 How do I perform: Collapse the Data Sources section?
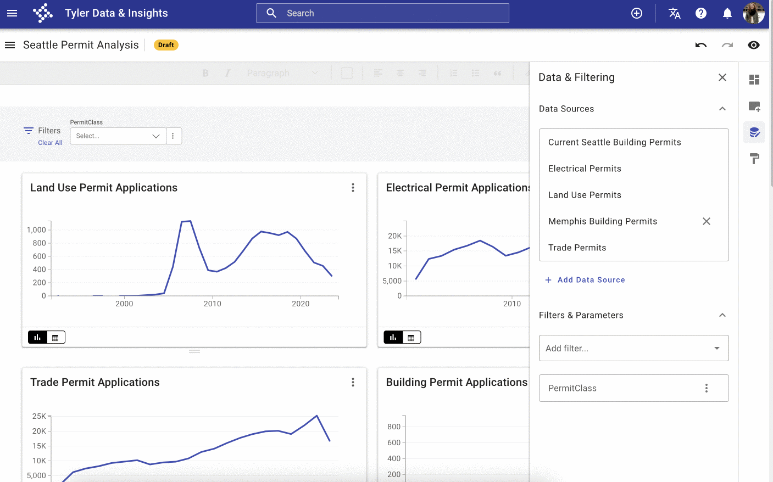tap(722, 109)
